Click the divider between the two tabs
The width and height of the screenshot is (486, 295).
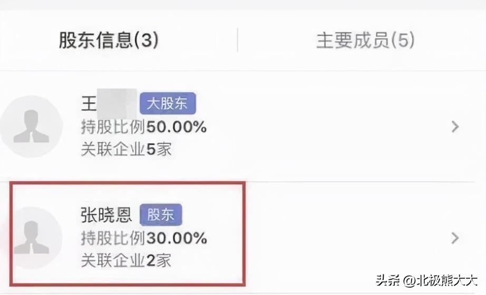pos(237,41)
